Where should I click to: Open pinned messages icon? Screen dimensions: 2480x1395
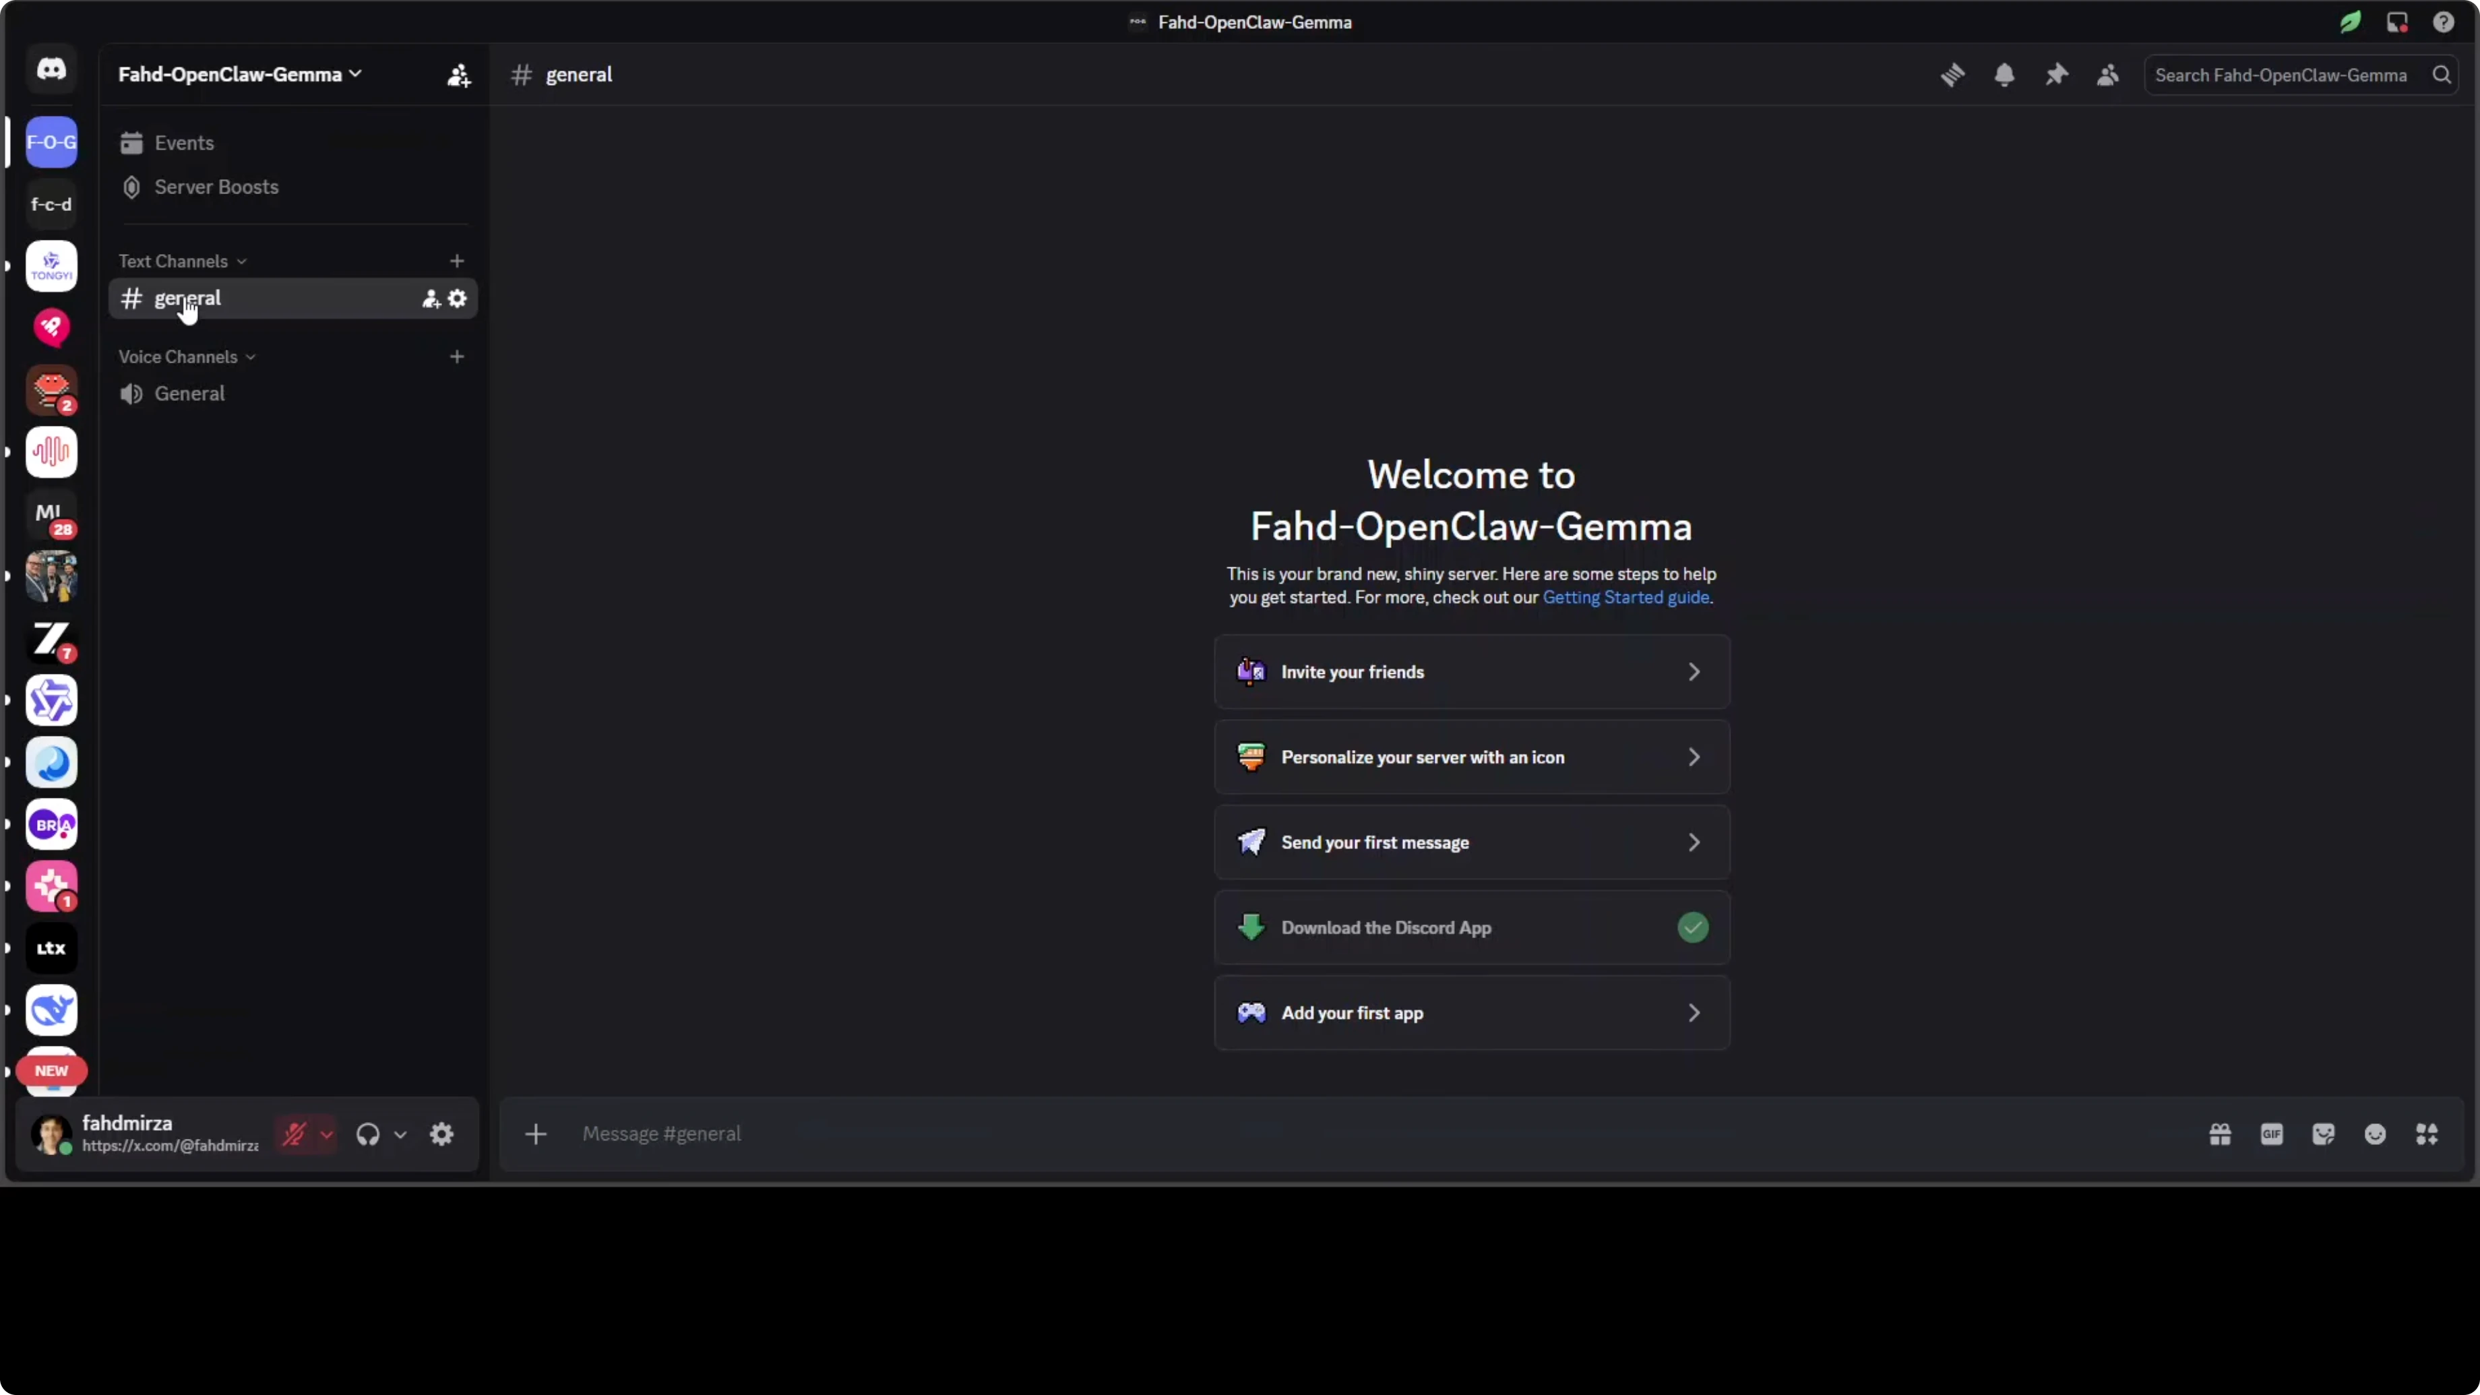(2056, 75)
